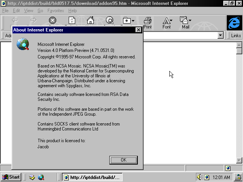The width and height of the screenshot is (243, 182).
Task: Click the Links toolbar label
Action: coord(236,35)
